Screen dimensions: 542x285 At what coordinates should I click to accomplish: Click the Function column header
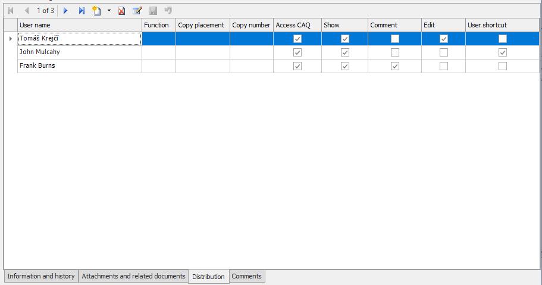[x=159, y=25]
